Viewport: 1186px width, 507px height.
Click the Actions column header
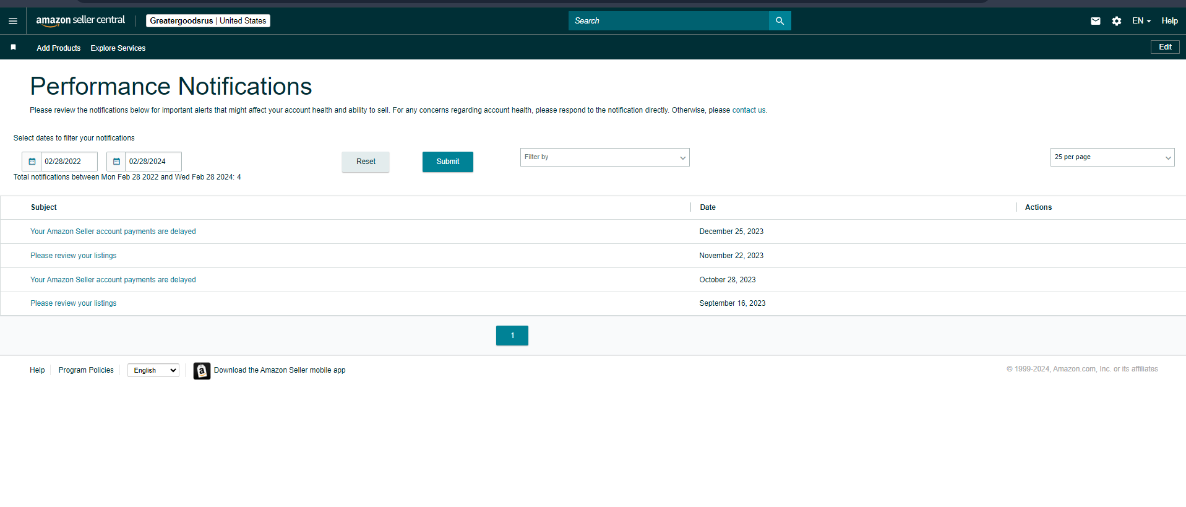click(x=1038, y=207)
